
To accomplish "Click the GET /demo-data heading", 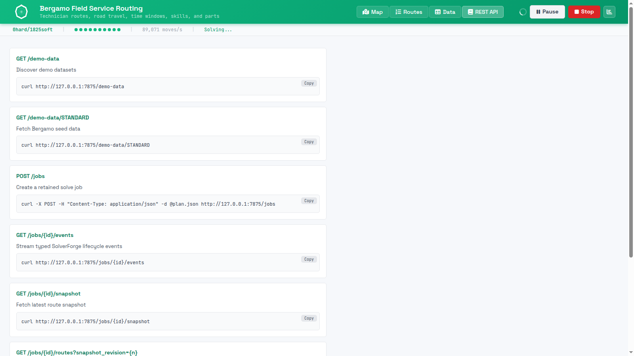I will tap(38, 59).
